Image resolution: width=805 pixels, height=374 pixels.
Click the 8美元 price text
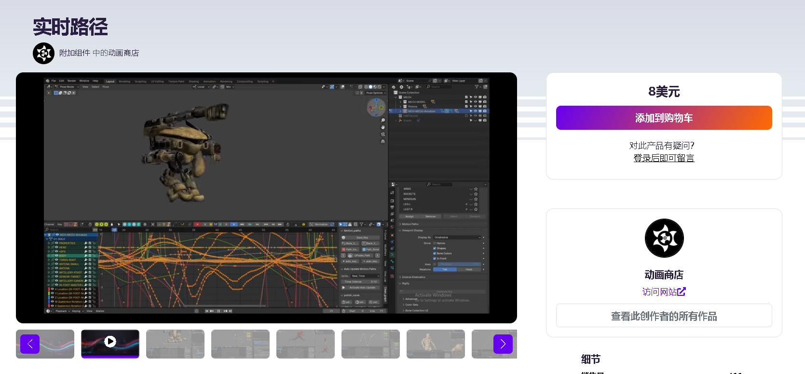click(x=664, y=91)
